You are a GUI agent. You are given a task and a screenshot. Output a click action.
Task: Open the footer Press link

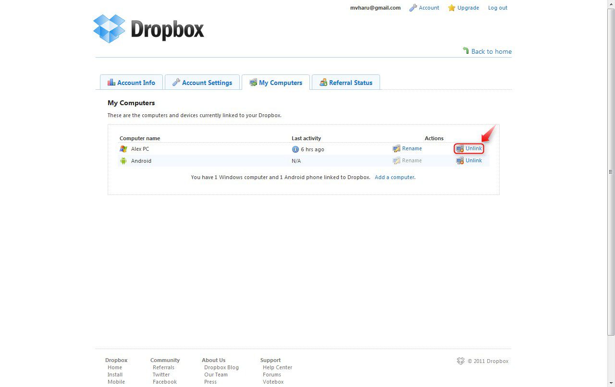(x=210, y=382)
